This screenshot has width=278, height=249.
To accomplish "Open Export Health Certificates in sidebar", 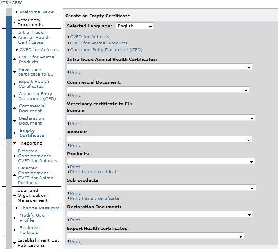I will click(34, 84).
